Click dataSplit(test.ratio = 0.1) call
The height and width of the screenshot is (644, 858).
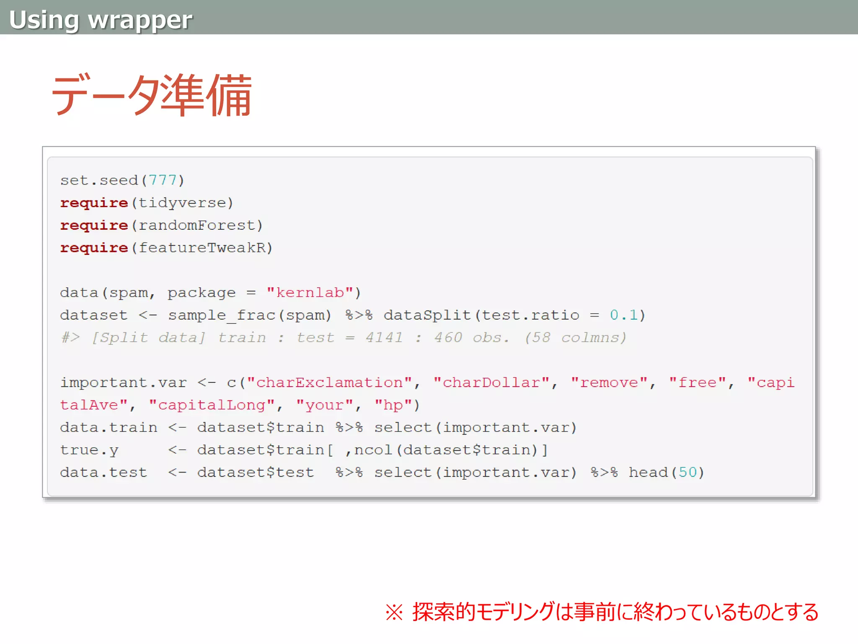(514, 315)
